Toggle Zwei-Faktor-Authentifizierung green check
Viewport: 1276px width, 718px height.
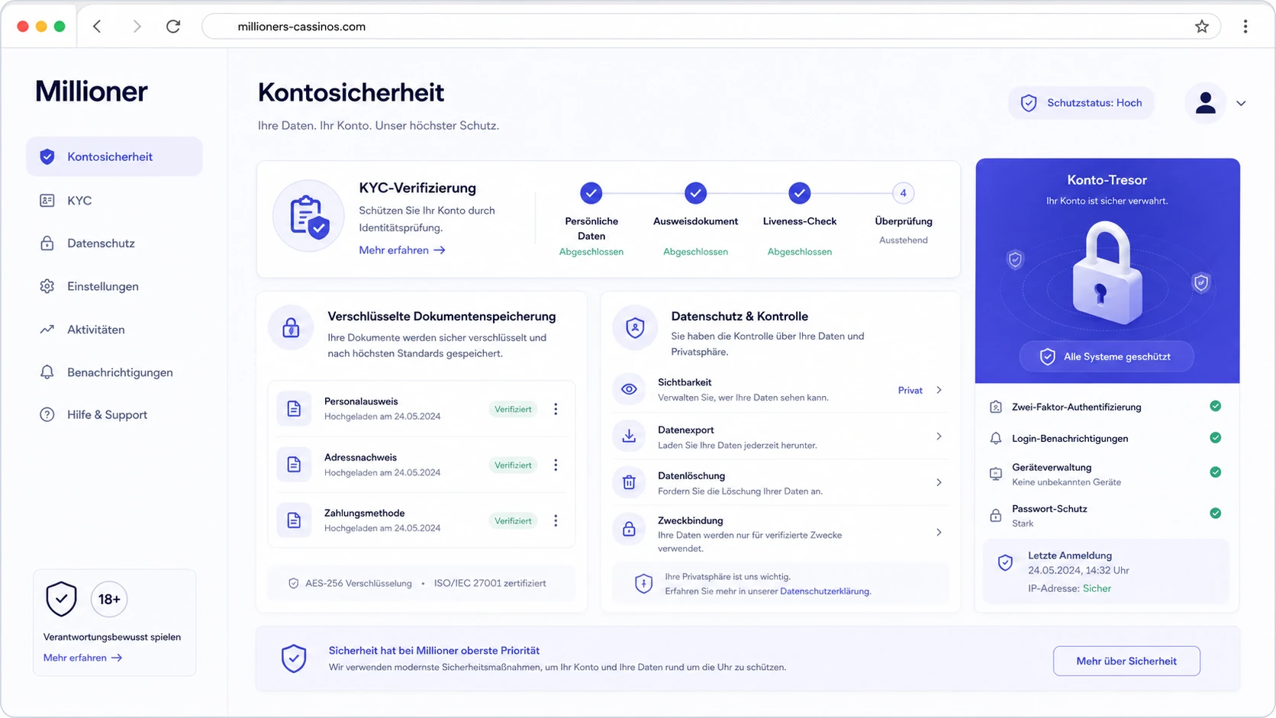click(1216, 406)
